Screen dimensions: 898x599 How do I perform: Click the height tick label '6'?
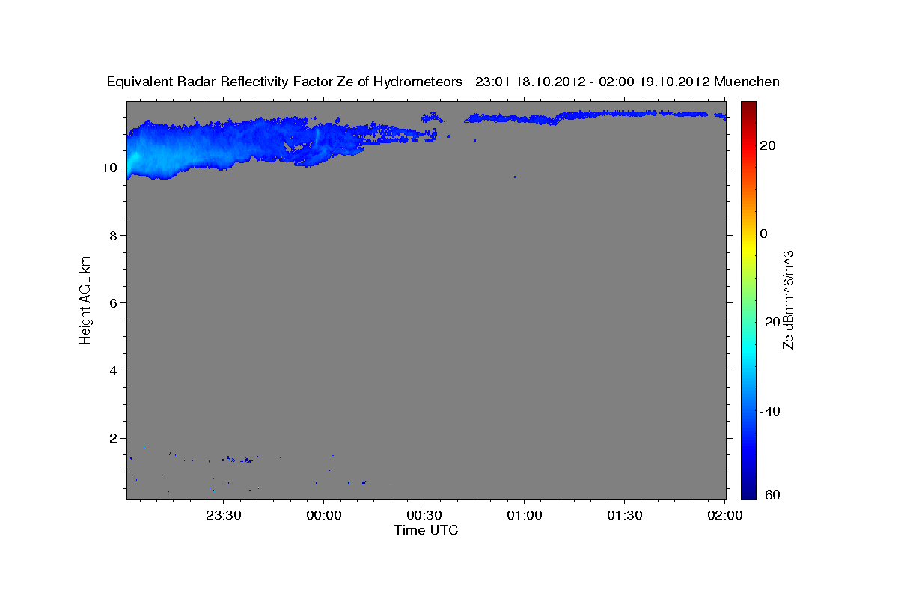113,302
